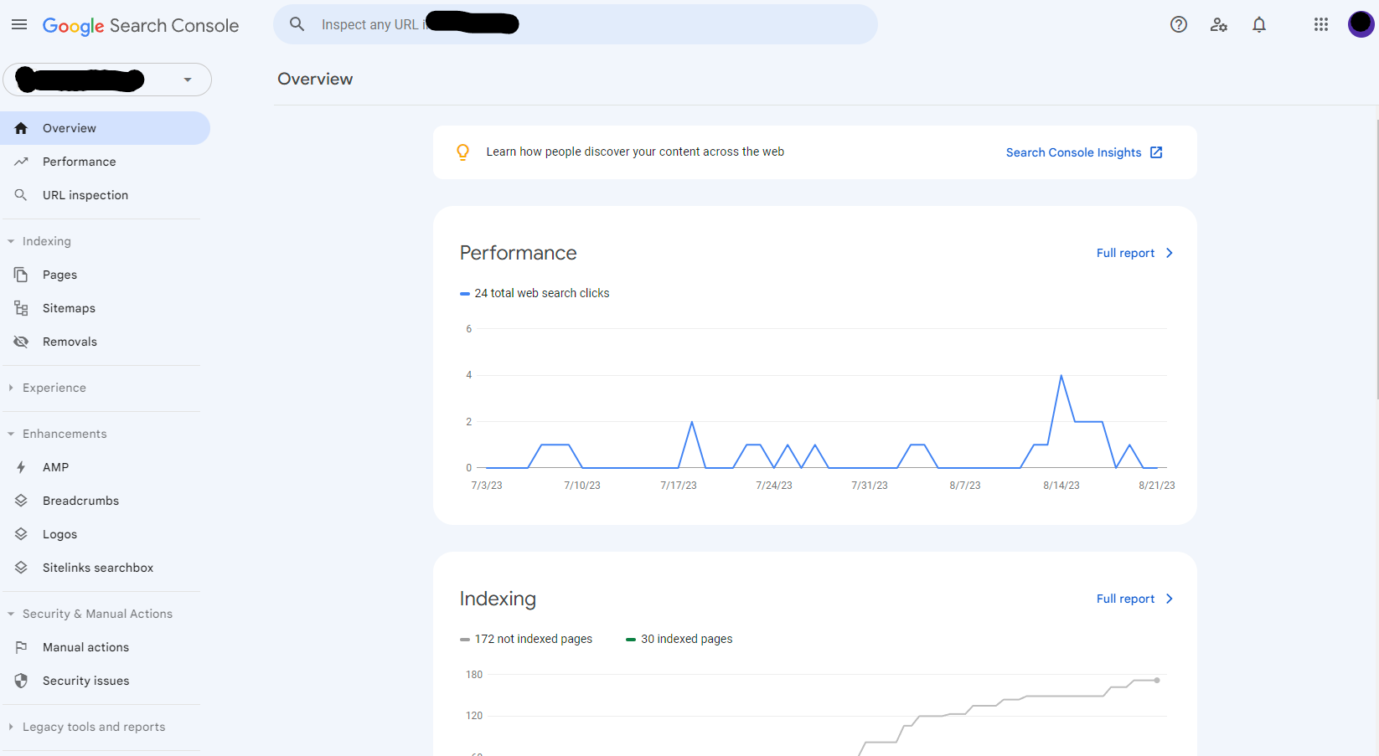The height and width of the screenshot is (756, 1379).
Task: Go to Overview in sidebar
Action: (x=105, y=128)
